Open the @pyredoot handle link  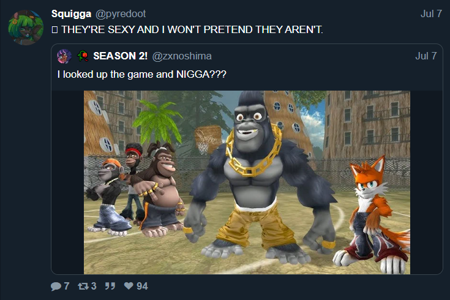coord(121,14)
